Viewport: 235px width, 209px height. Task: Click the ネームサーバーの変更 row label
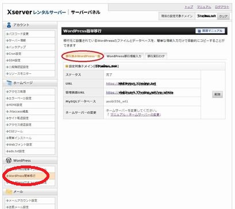click(x=81, y=113)
